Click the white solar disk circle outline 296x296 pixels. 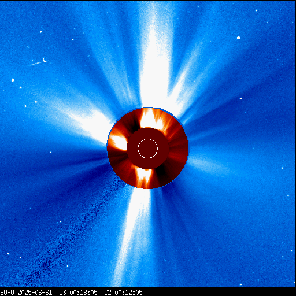[x=148, y=149]
